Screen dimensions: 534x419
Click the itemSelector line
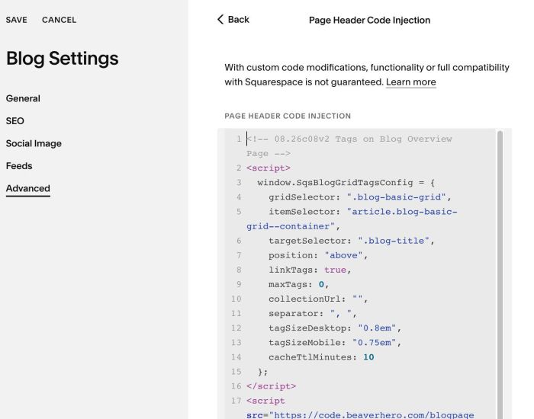point(352,219)
